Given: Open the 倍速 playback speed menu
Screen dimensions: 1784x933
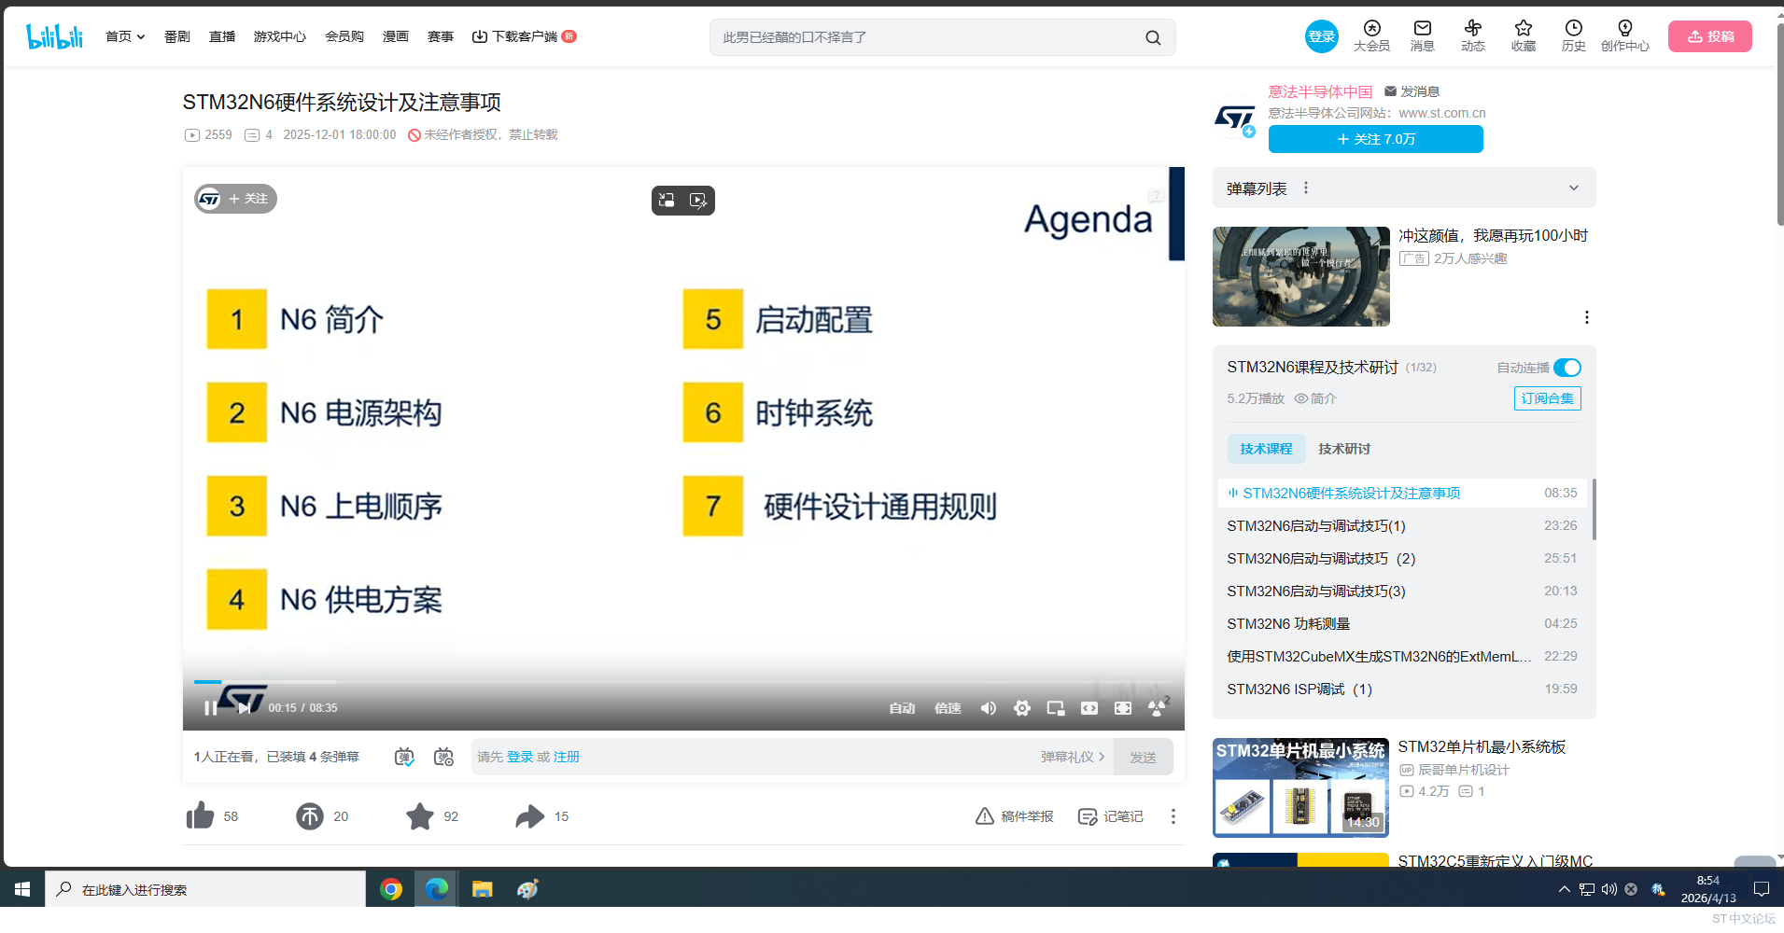Looking at the screenshot, I should point(948,708).
